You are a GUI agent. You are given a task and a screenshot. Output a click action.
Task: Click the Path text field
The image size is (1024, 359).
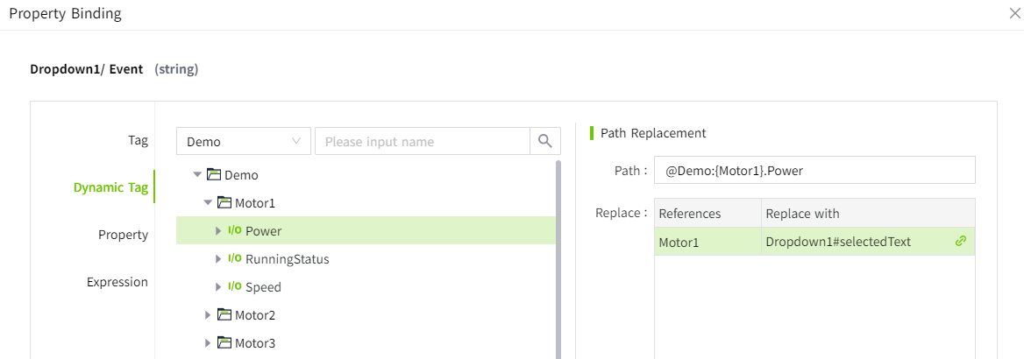click(x=814, y=171)
